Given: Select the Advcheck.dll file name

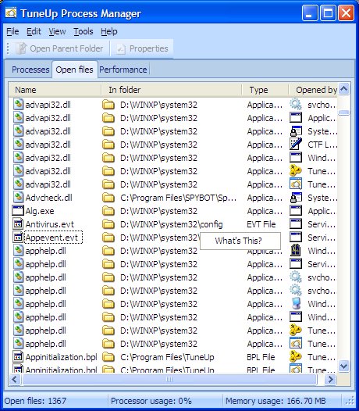Looking at the screenshot, I should pos(48,198).
